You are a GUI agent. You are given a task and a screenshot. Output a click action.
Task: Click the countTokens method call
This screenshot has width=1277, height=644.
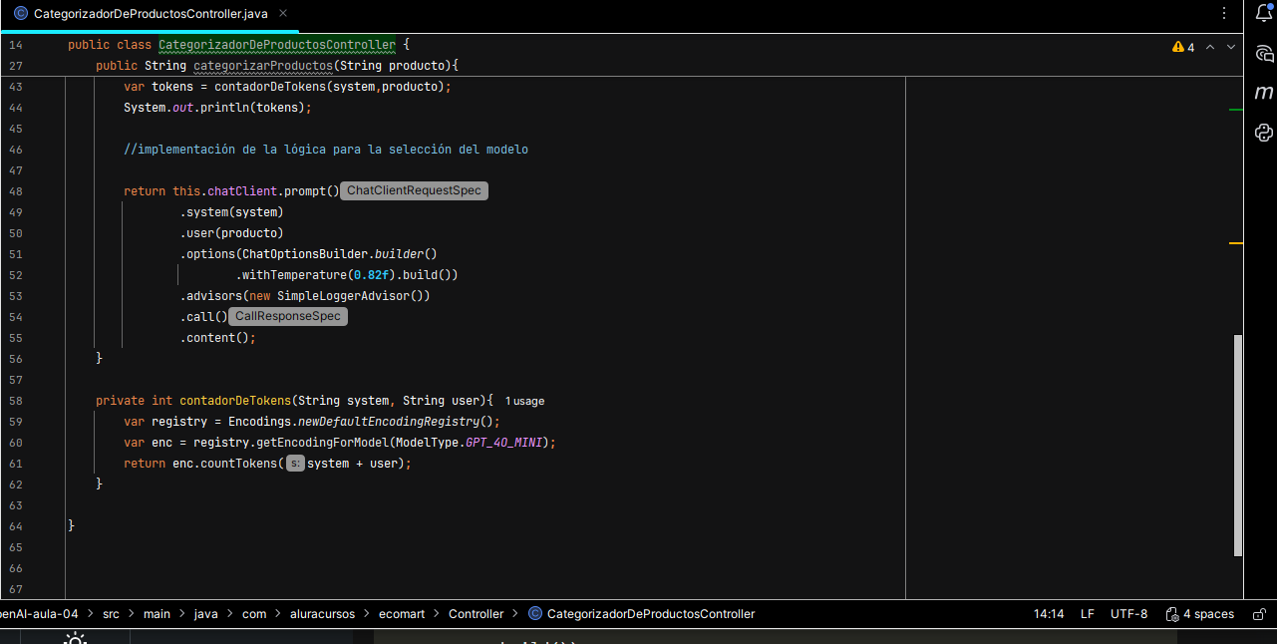[239, 464]
